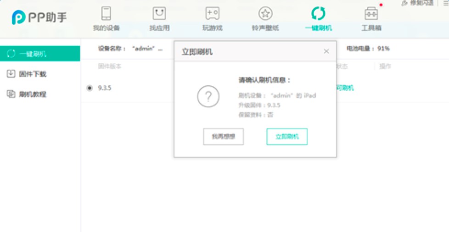Switch to 玩游戏 tab label
The image size is (449, 232).
click(x=213, y=28)
